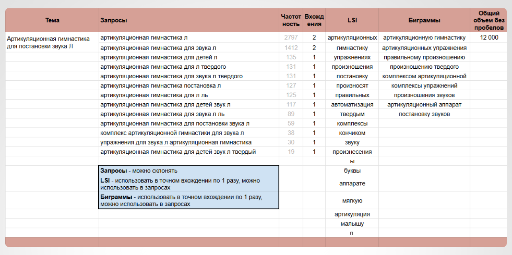Viewport: 512px width, 255px height.
Task: Select LSI word 'произнесения'
Action: pyautogui.click(x=352, y=152)
